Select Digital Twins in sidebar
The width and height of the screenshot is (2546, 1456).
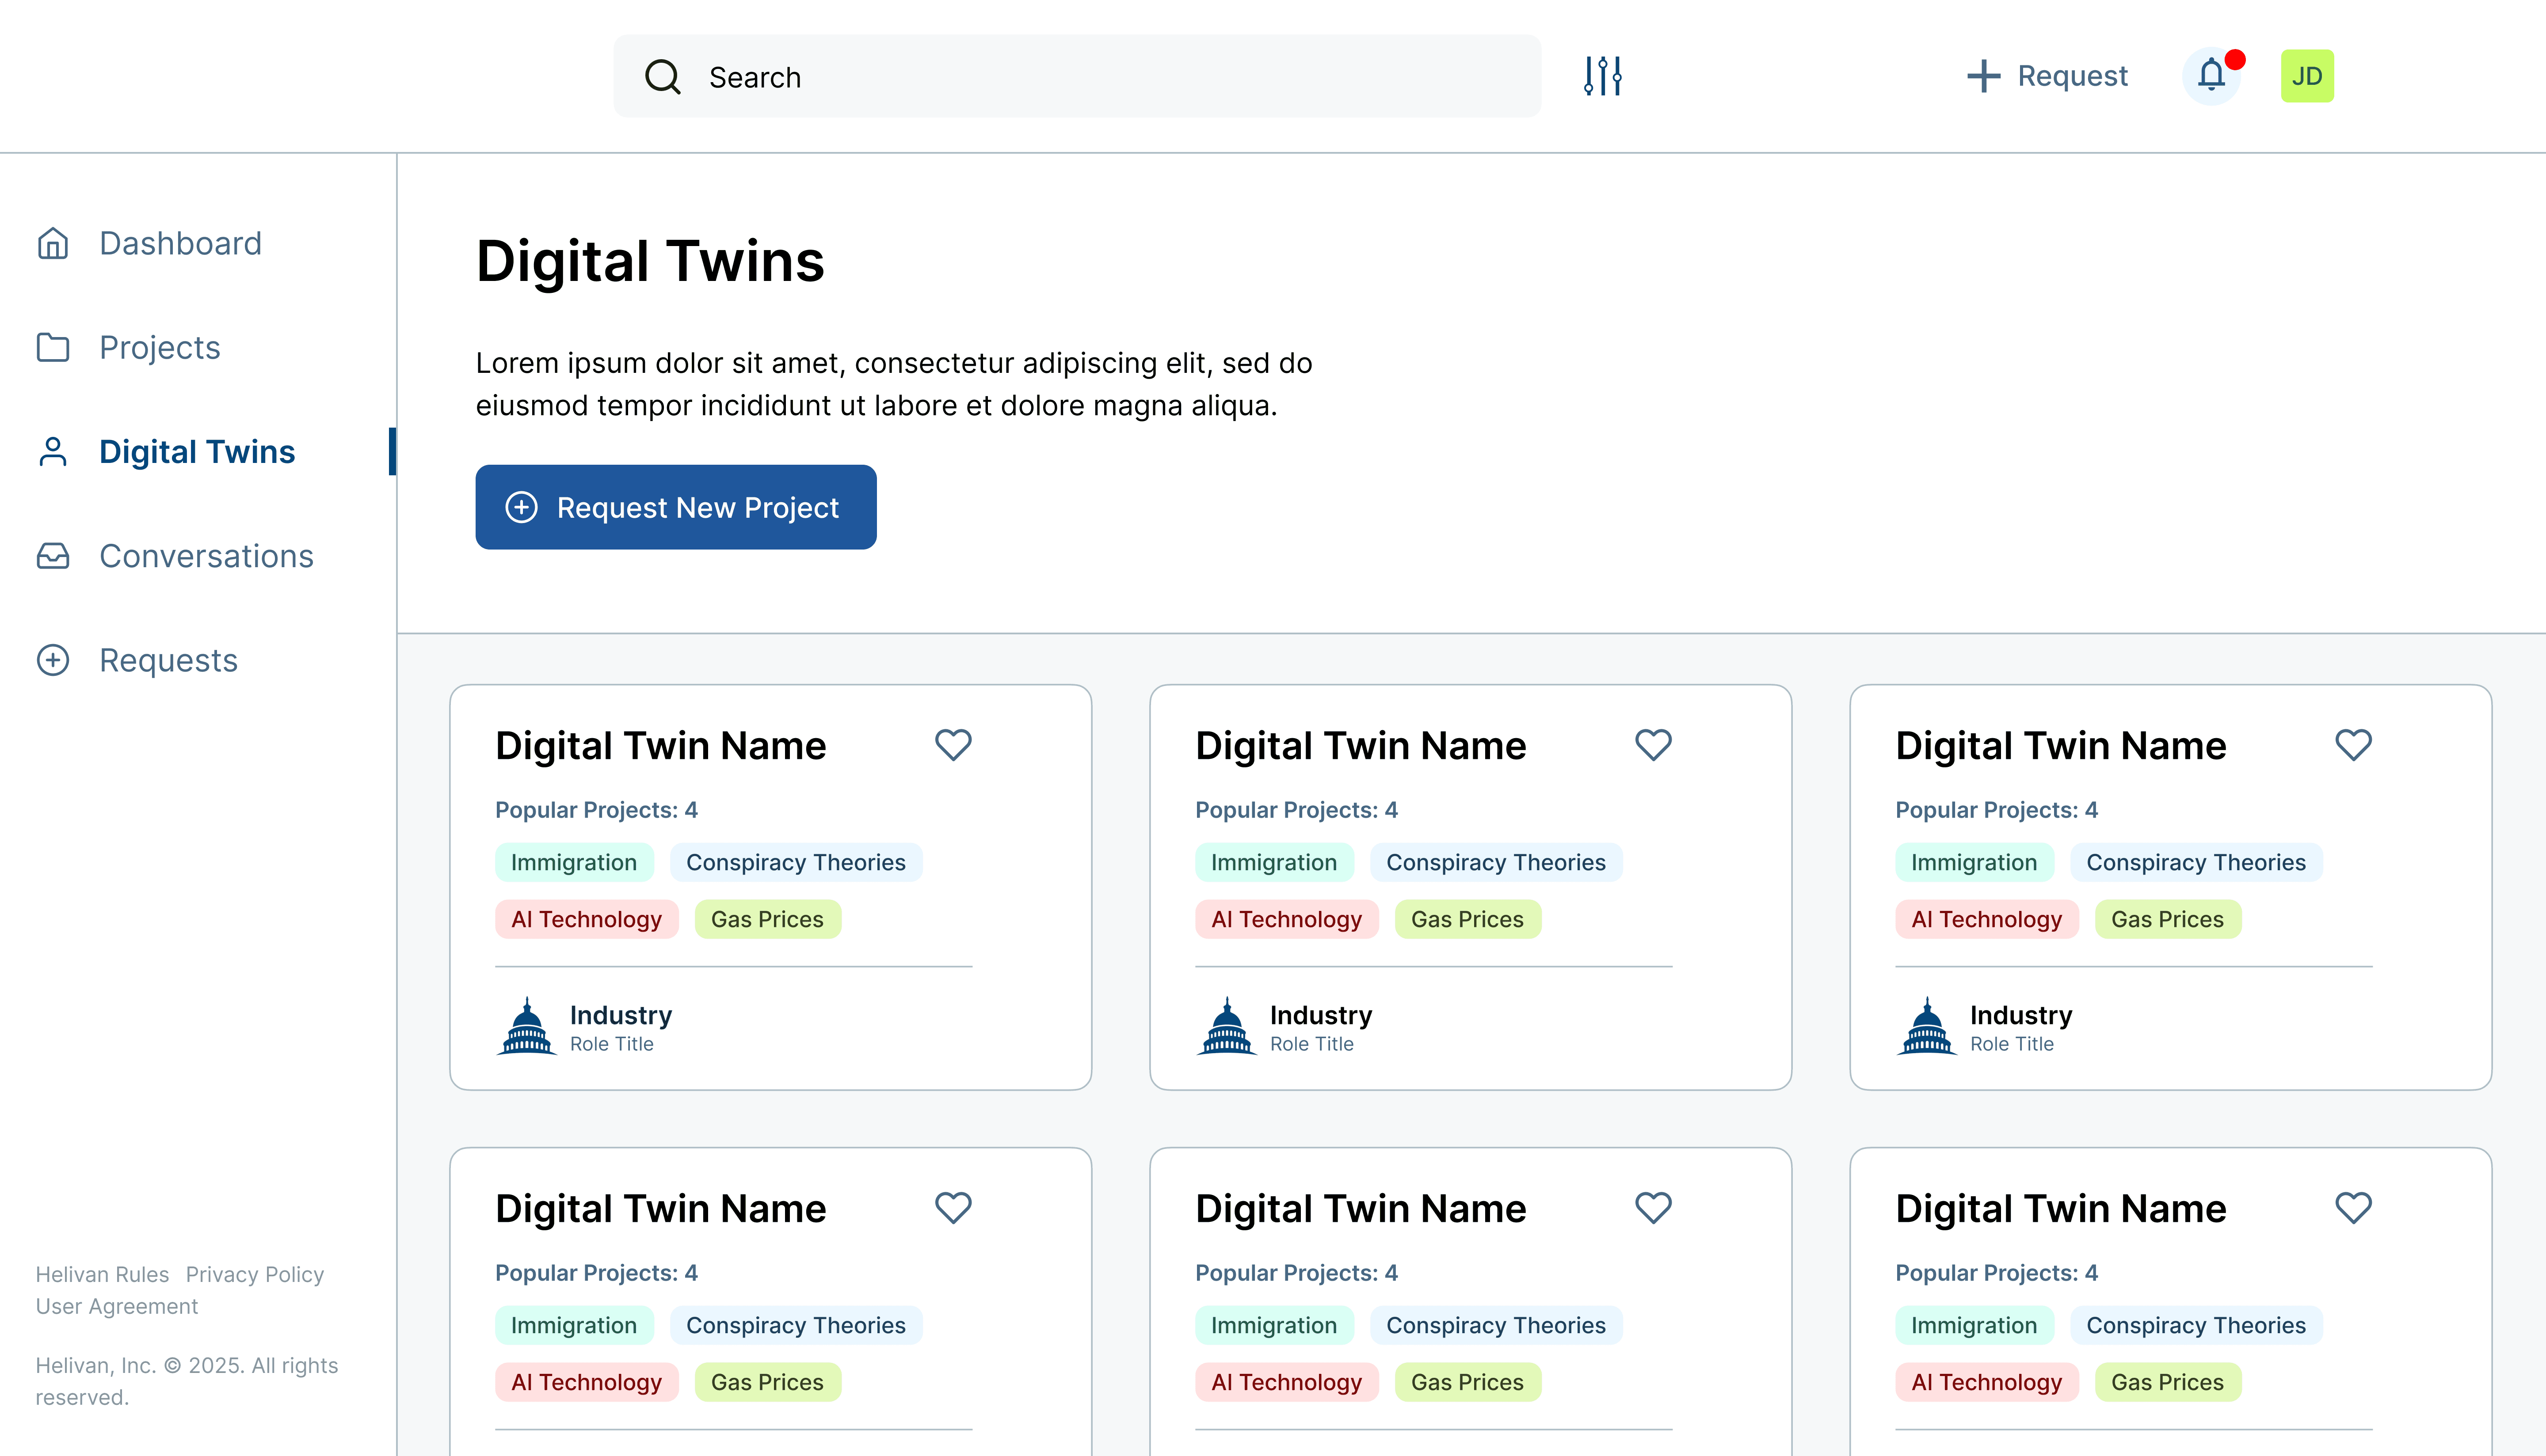tap(196, 452)
